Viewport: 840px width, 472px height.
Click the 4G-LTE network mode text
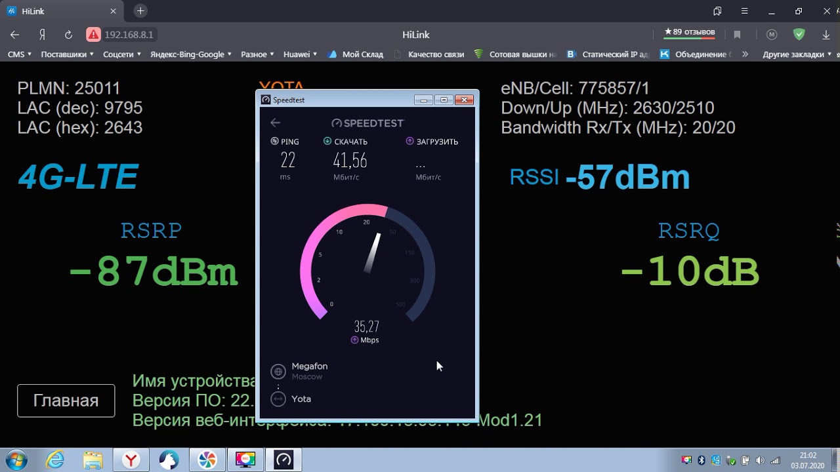coord(78,177)
